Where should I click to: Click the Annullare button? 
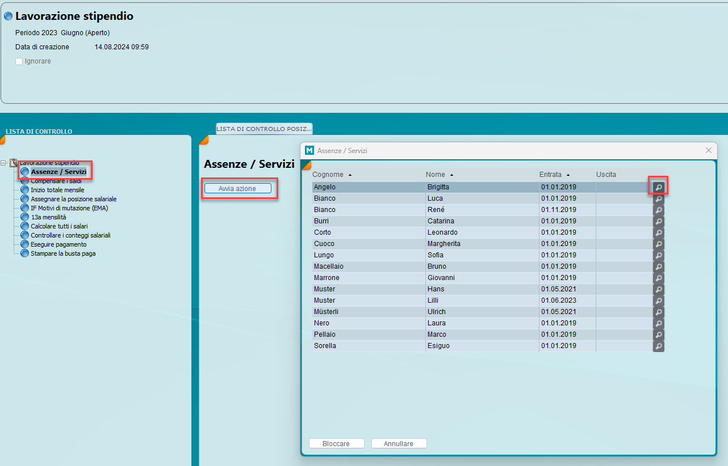(x=399, y=444)
